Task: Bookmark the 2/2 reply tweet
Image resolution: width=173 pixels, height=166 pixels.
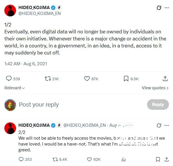Action: 158,159
